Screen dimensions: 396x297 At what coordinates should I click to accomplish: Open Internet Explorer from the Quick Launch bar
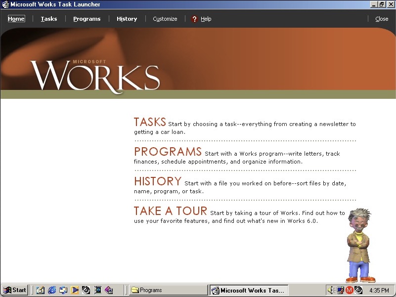(52, 290)
